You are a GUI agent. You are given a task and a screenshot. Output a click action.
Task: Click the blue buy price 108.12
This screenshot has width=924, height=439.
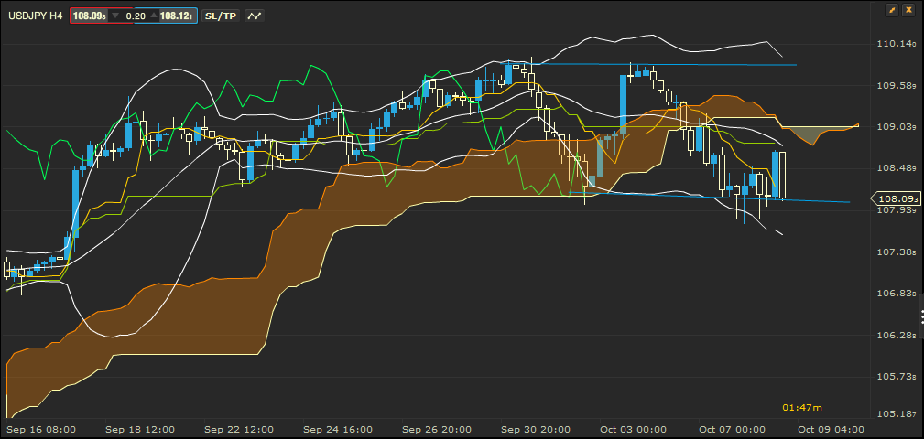click(x=177, y=16)
